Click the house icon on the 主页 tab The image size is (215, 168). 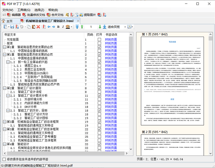pyautogui.click(x=3, y=21)
